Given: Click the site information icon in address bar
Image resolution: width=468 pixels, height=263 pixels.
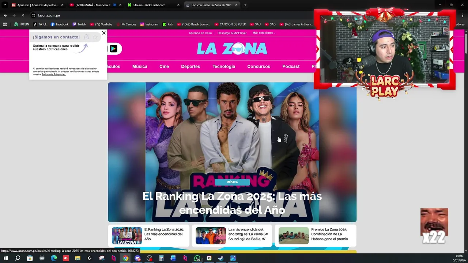Looking at the screenshot, I should tap(33, 15).
